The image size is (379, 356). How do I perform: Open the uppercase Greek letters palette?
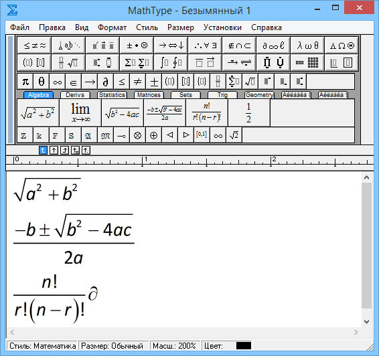pos(341,45)
